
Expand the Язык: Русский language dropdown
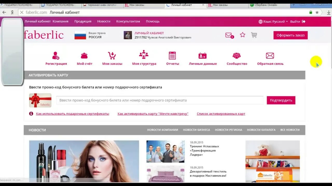point(273,21)
